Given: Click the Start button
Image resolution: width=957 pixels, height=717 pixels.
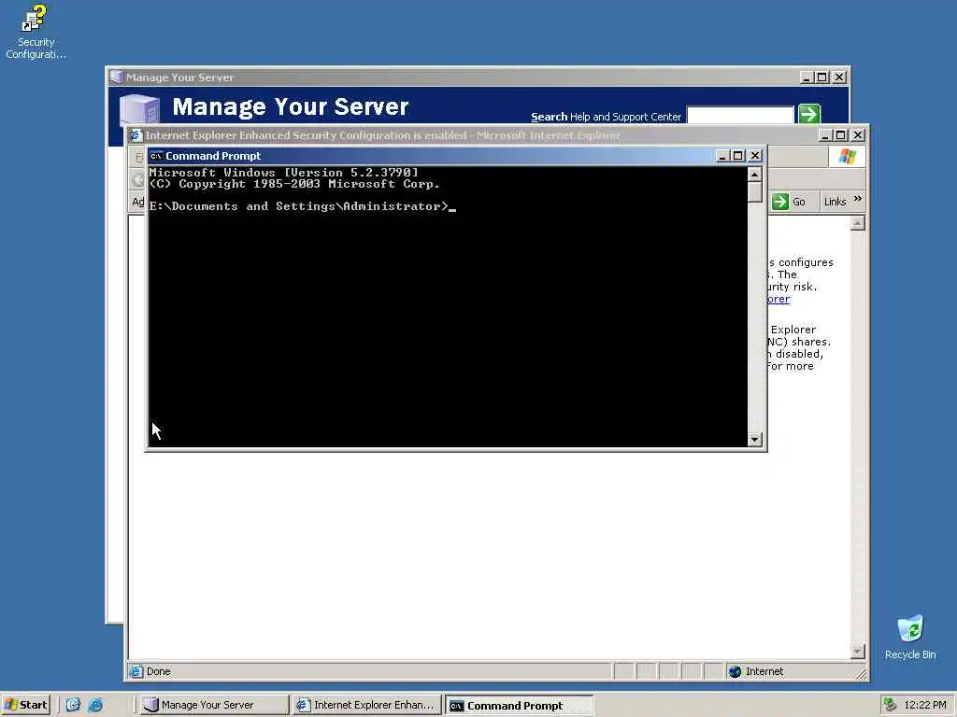Looking at the screenshot, I should tap(25, 705).
